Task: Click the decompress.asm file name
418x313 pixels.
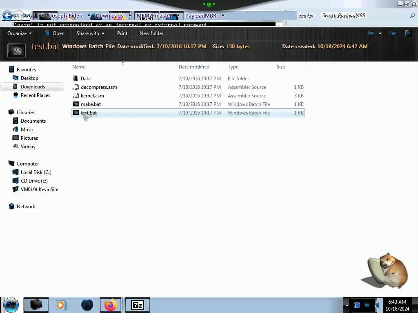Action: pos(99,87)
